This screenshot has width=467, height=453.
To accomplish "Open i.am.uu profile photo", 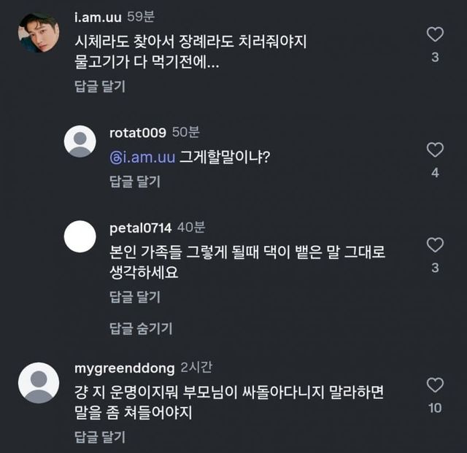I will click(39, 33).
